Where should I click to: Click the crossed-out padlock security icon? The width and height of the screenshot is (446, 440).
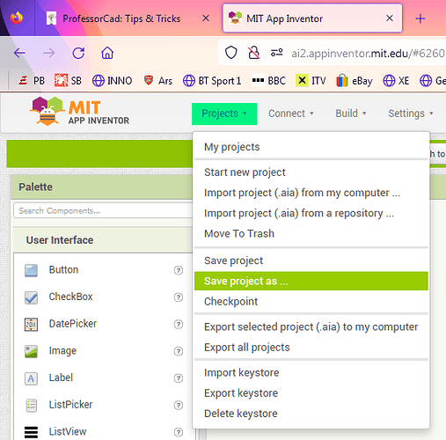point(253,53)
